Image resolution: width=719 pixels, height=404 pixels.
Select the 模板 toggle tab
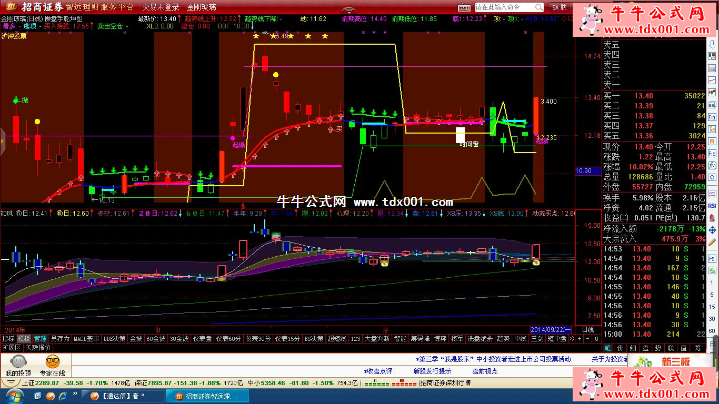[24, 339]
